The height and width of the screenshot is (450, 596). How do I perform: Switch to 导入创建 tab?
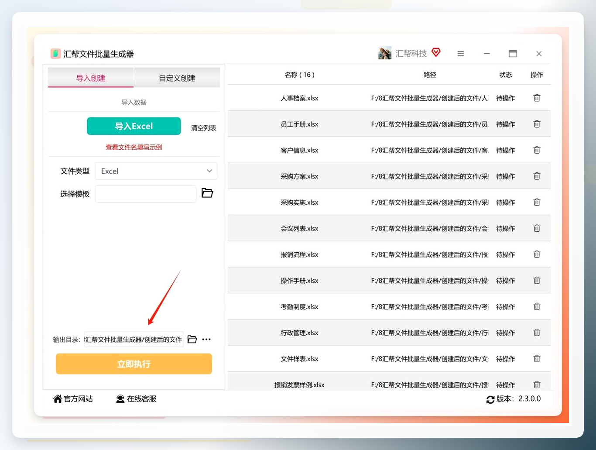click(x=91, y=78)
